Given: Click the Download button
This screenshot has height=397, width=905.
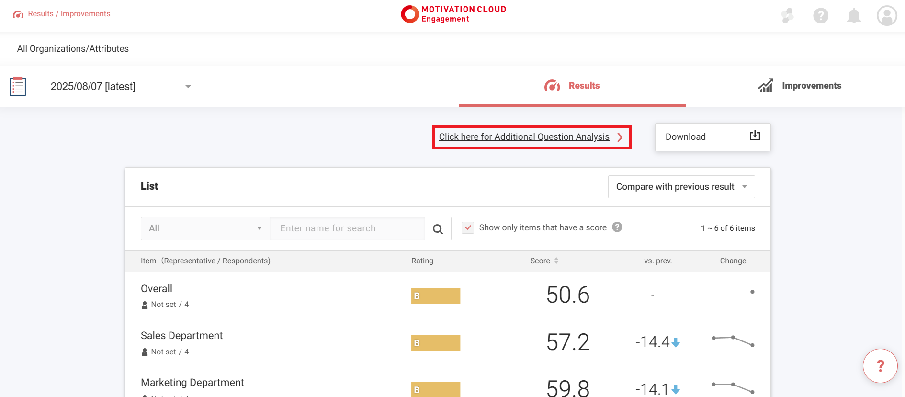Looking at the screenshot, I should (712, 137).
